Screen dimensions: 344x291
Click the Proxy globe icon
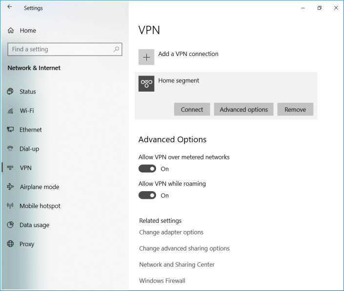pyautogui.click(x=10, y=244)
